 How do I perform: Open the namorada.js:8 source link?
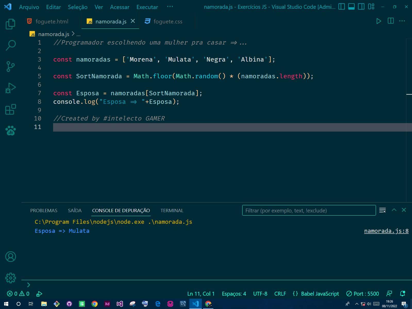[x=386, y=231]
